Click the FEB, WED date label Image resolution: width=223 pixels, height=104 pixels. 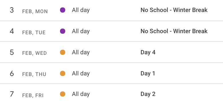[34, 53]
